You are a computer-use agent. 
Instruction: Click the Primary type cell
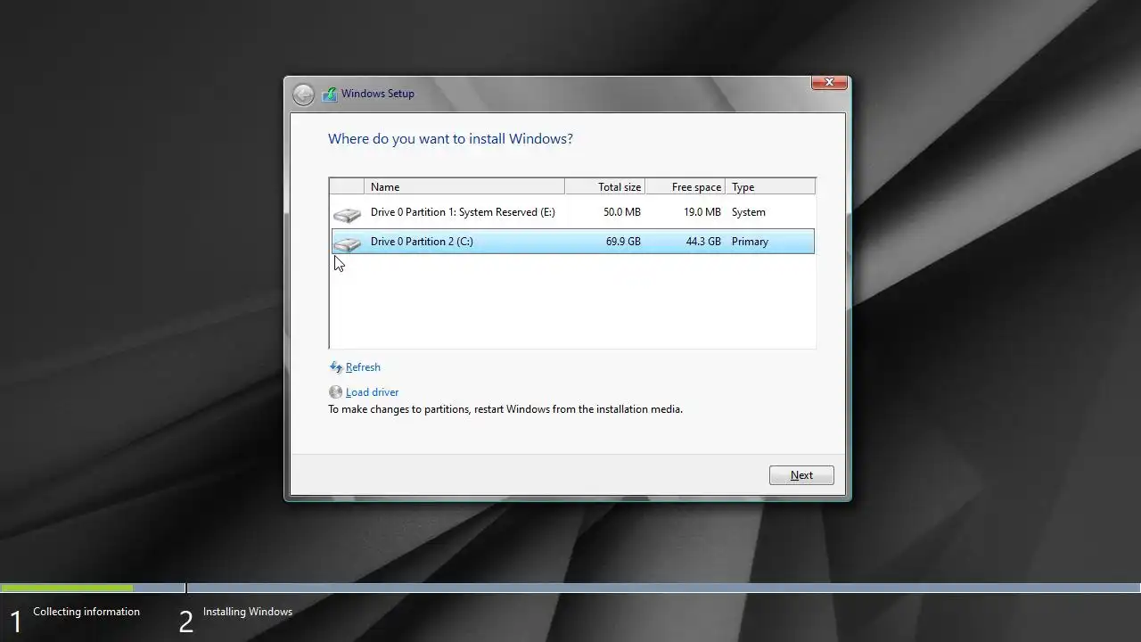click(x=750, y=242)
